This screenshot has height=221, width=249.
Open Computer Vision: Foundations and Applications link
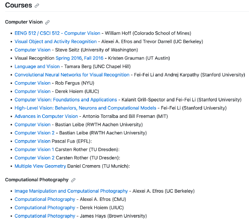pyautogui.click(x=66, y=100)
